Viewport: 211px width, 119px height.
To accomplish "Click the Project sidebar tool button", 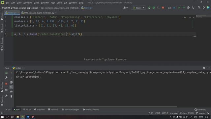I will click(x=2, y=16).
